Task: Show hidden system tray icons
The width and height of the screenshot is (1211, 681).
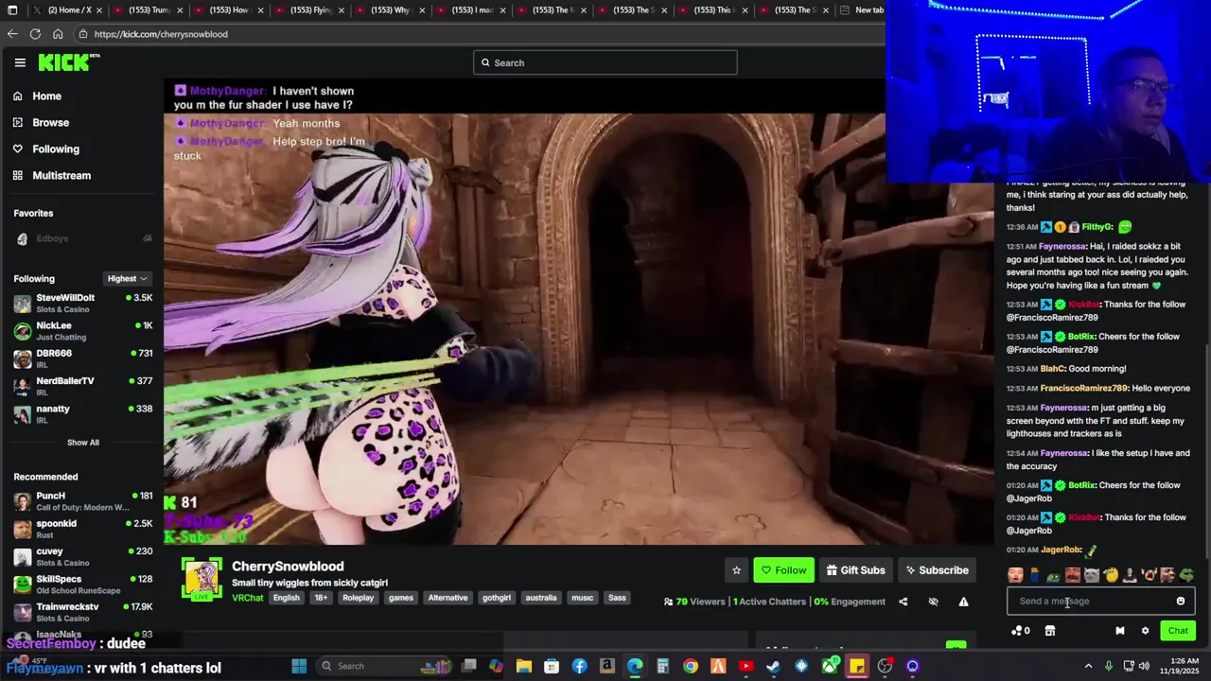Action: coord(1088,666)
